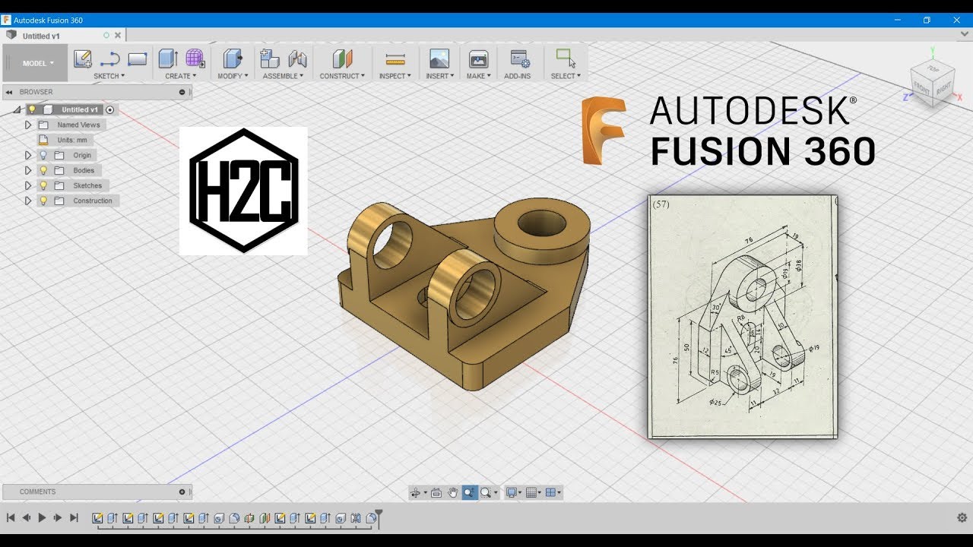
Task: Click the Mirror feature in the timeline
Action: tap(356, 518)
